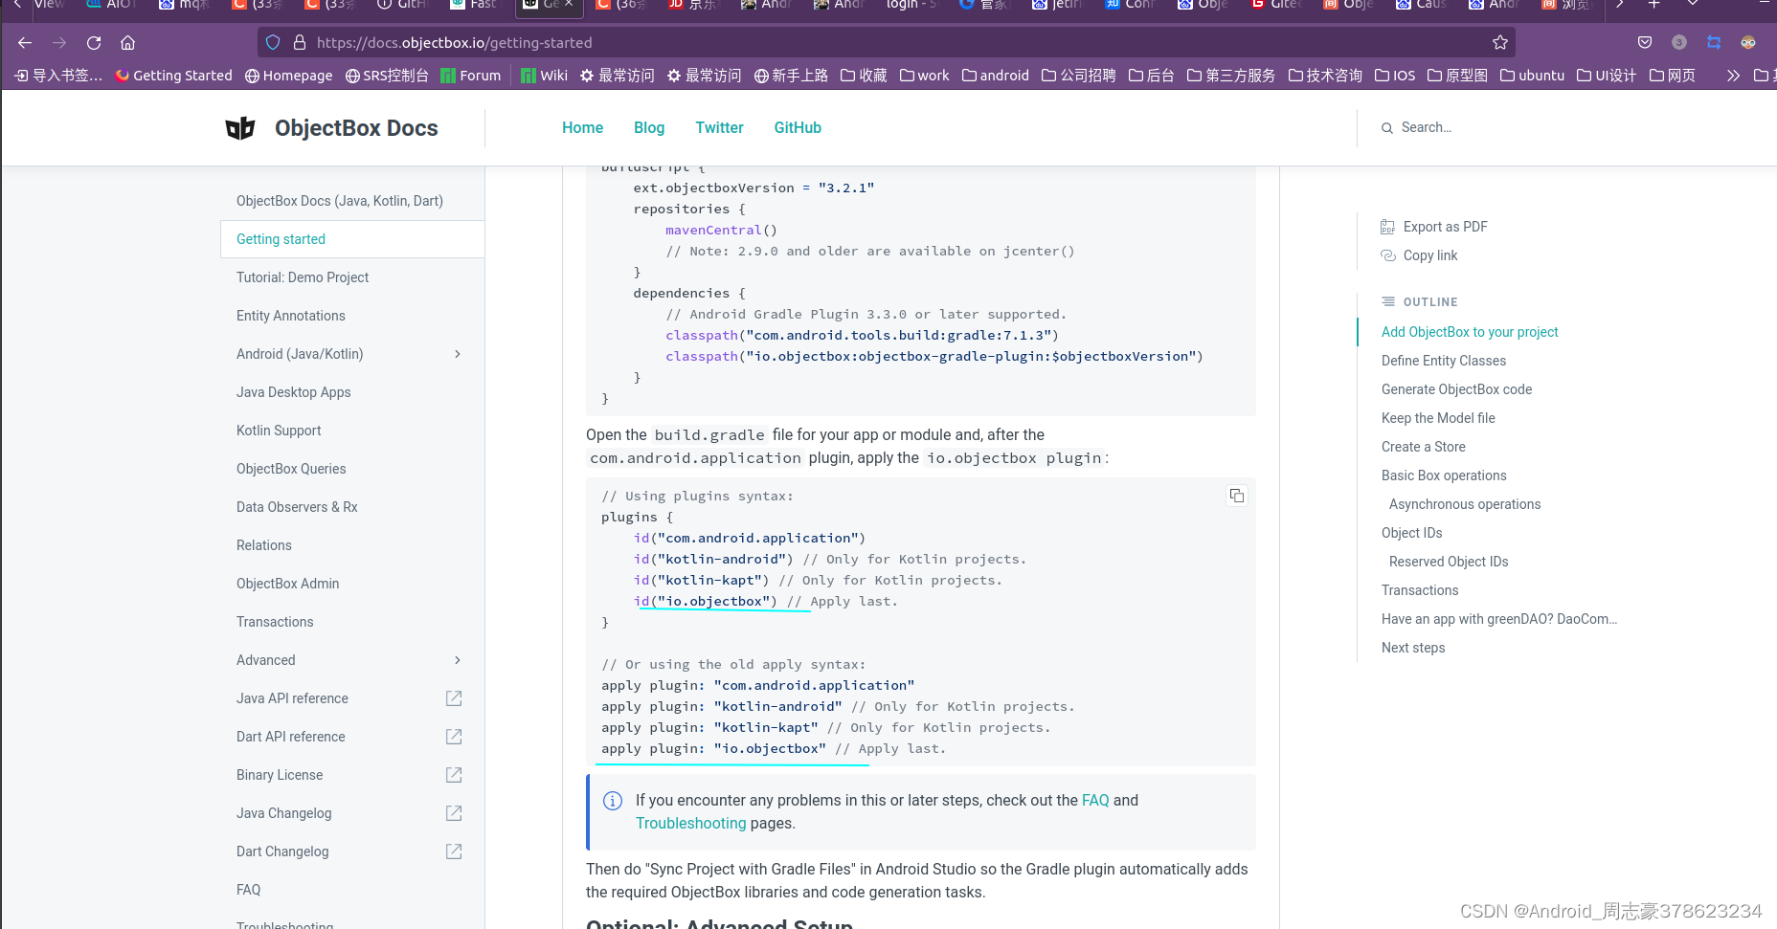Reload the current page
Viewport: 1777px width, 929px height.
94,42
